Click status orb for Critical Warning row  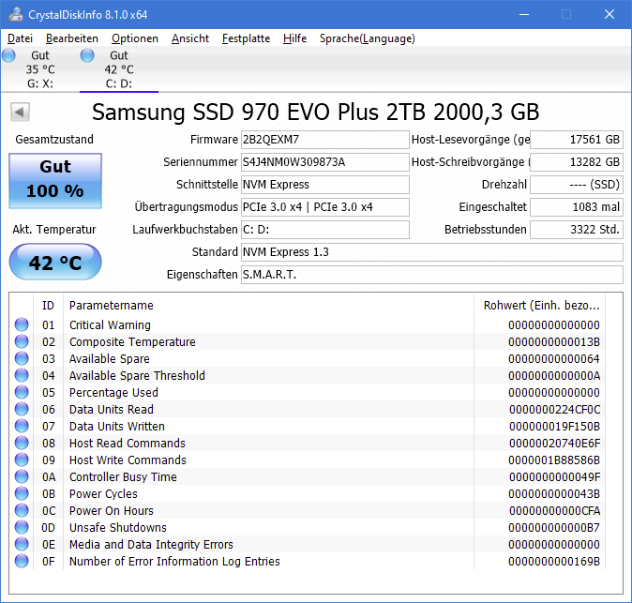(22, 324)
